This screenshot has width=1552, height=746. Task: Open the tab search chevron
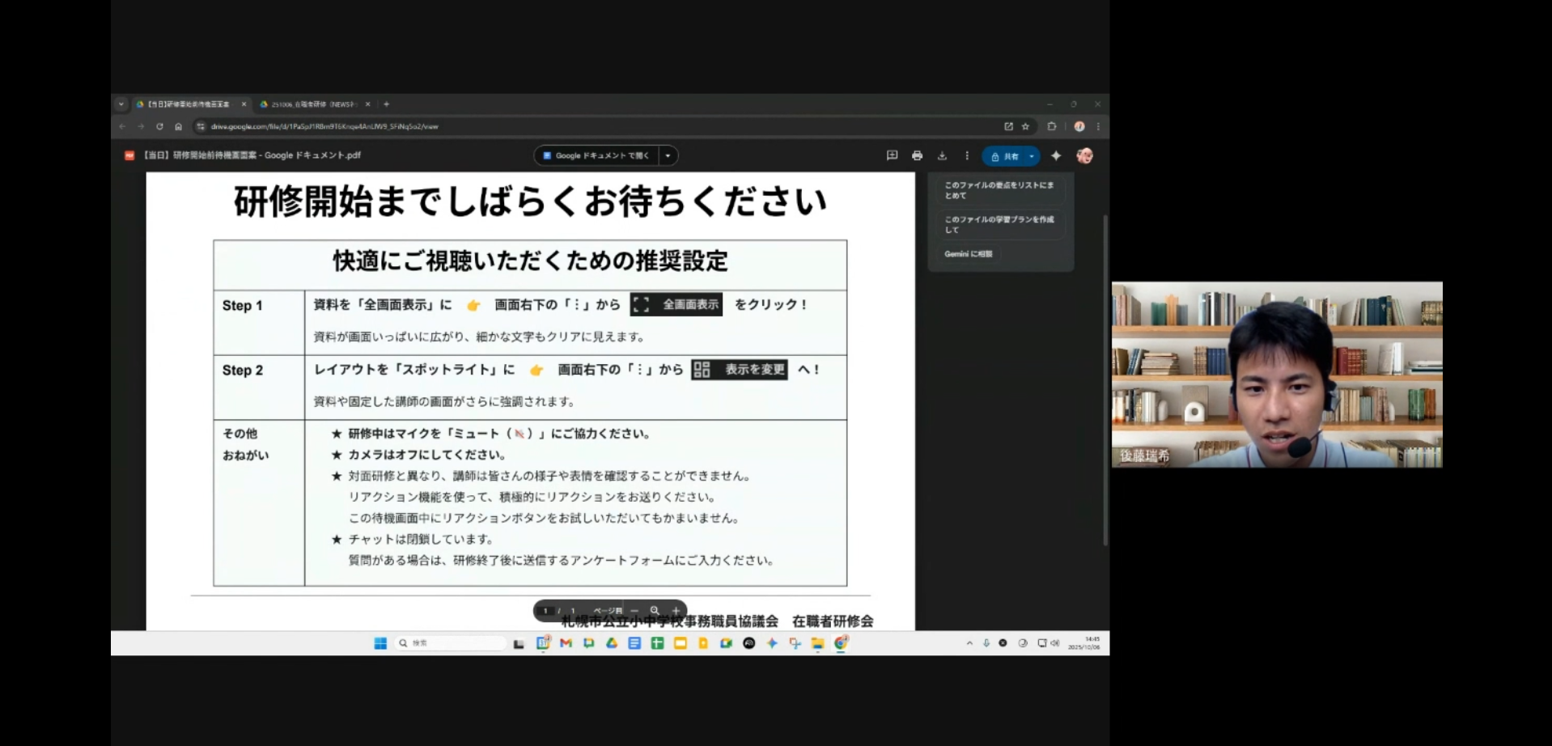(121, 104)
